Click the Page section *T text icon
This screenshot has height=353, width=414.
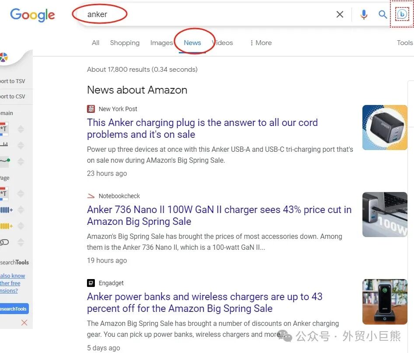click(x=4, y=194)
